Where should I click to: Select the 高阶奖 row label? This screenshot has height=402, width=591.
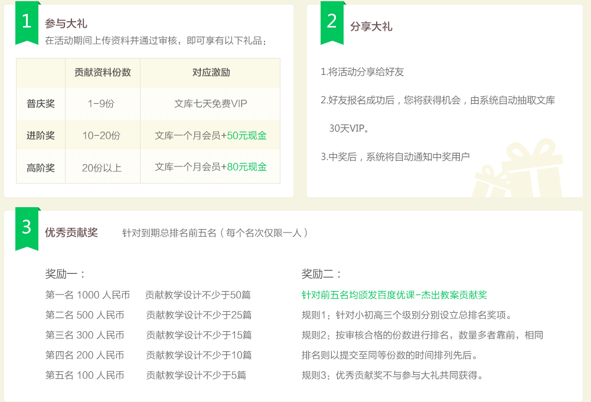tap(41, 168)
